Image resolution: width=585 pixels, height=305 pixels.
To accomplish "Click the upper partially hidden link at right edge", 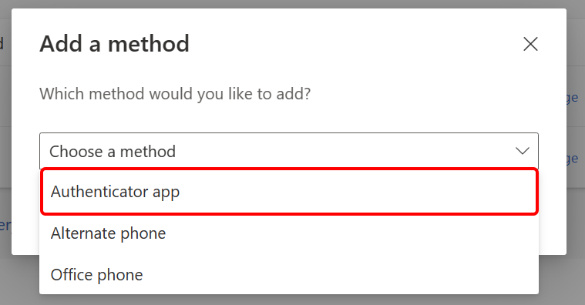I will pyautogui.click(x=573, y=98).
